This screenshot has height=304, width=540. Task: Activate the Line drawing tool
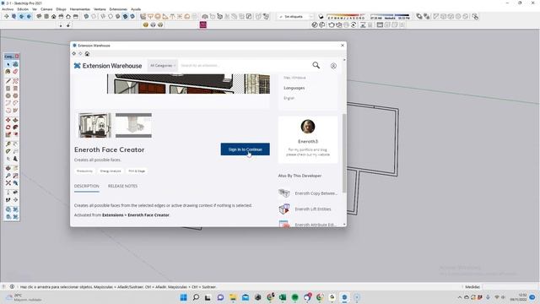click(8, 81)
